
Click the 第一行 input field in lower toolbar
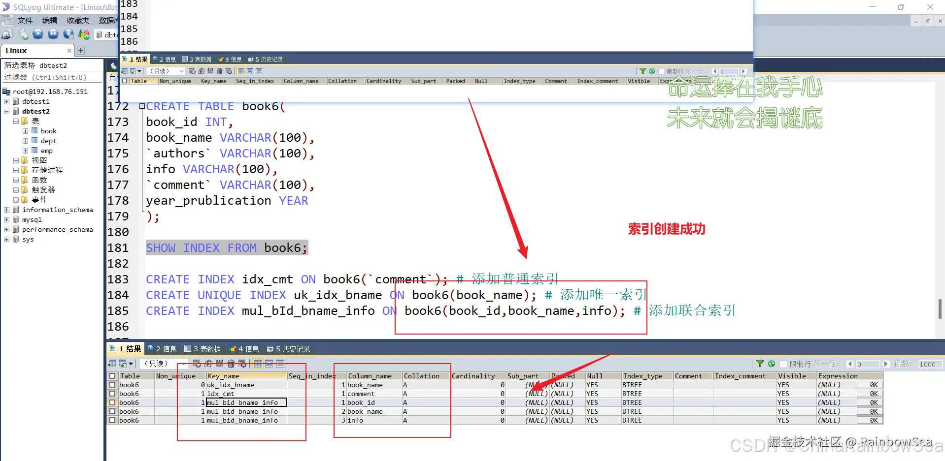(x=868, y=364)
